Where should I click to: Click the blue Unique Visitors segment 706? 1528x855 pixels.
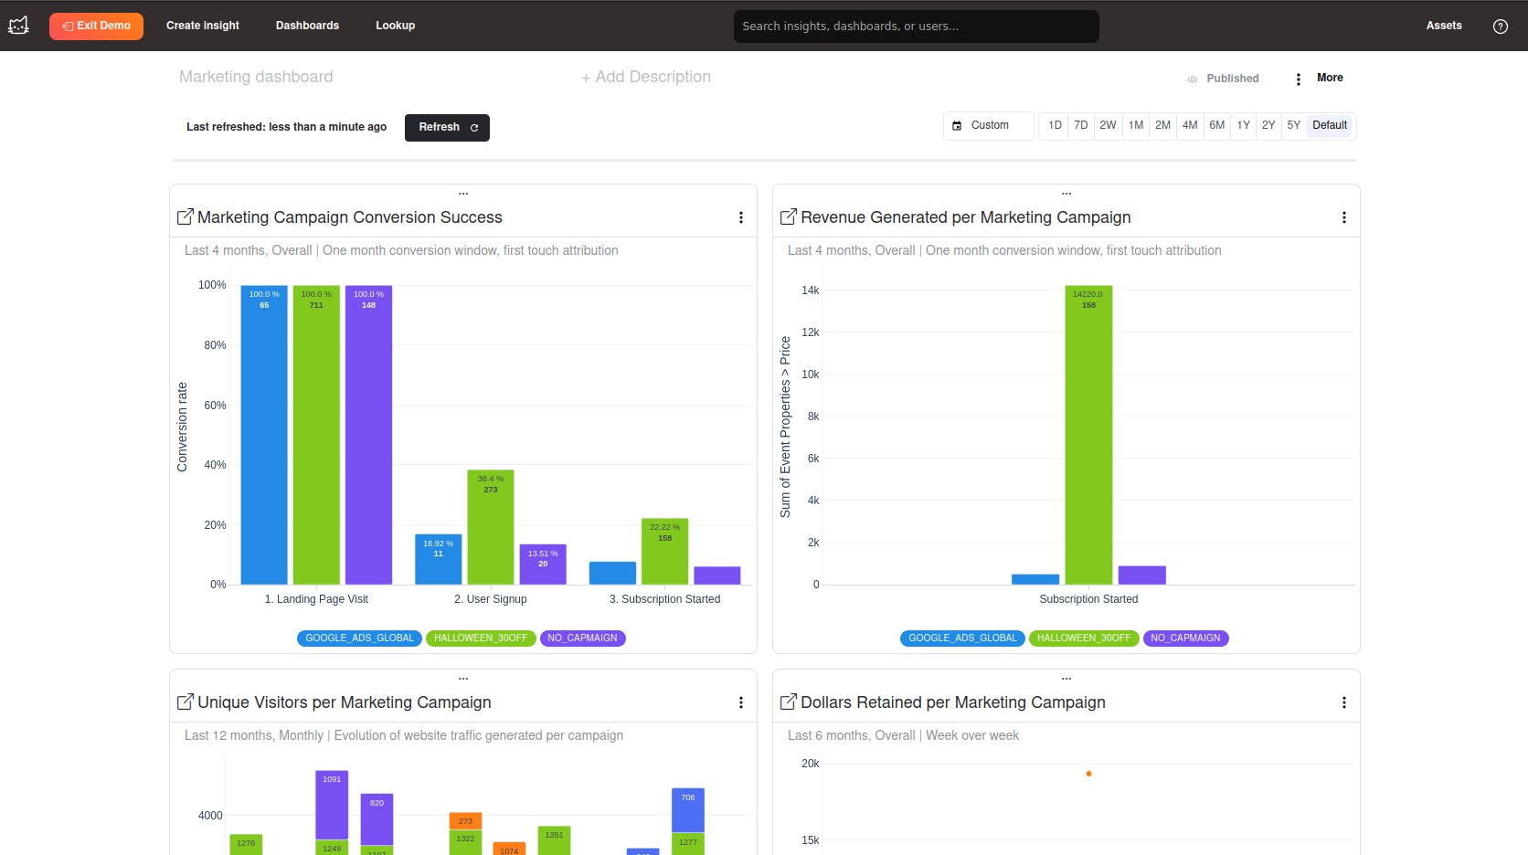688,810
